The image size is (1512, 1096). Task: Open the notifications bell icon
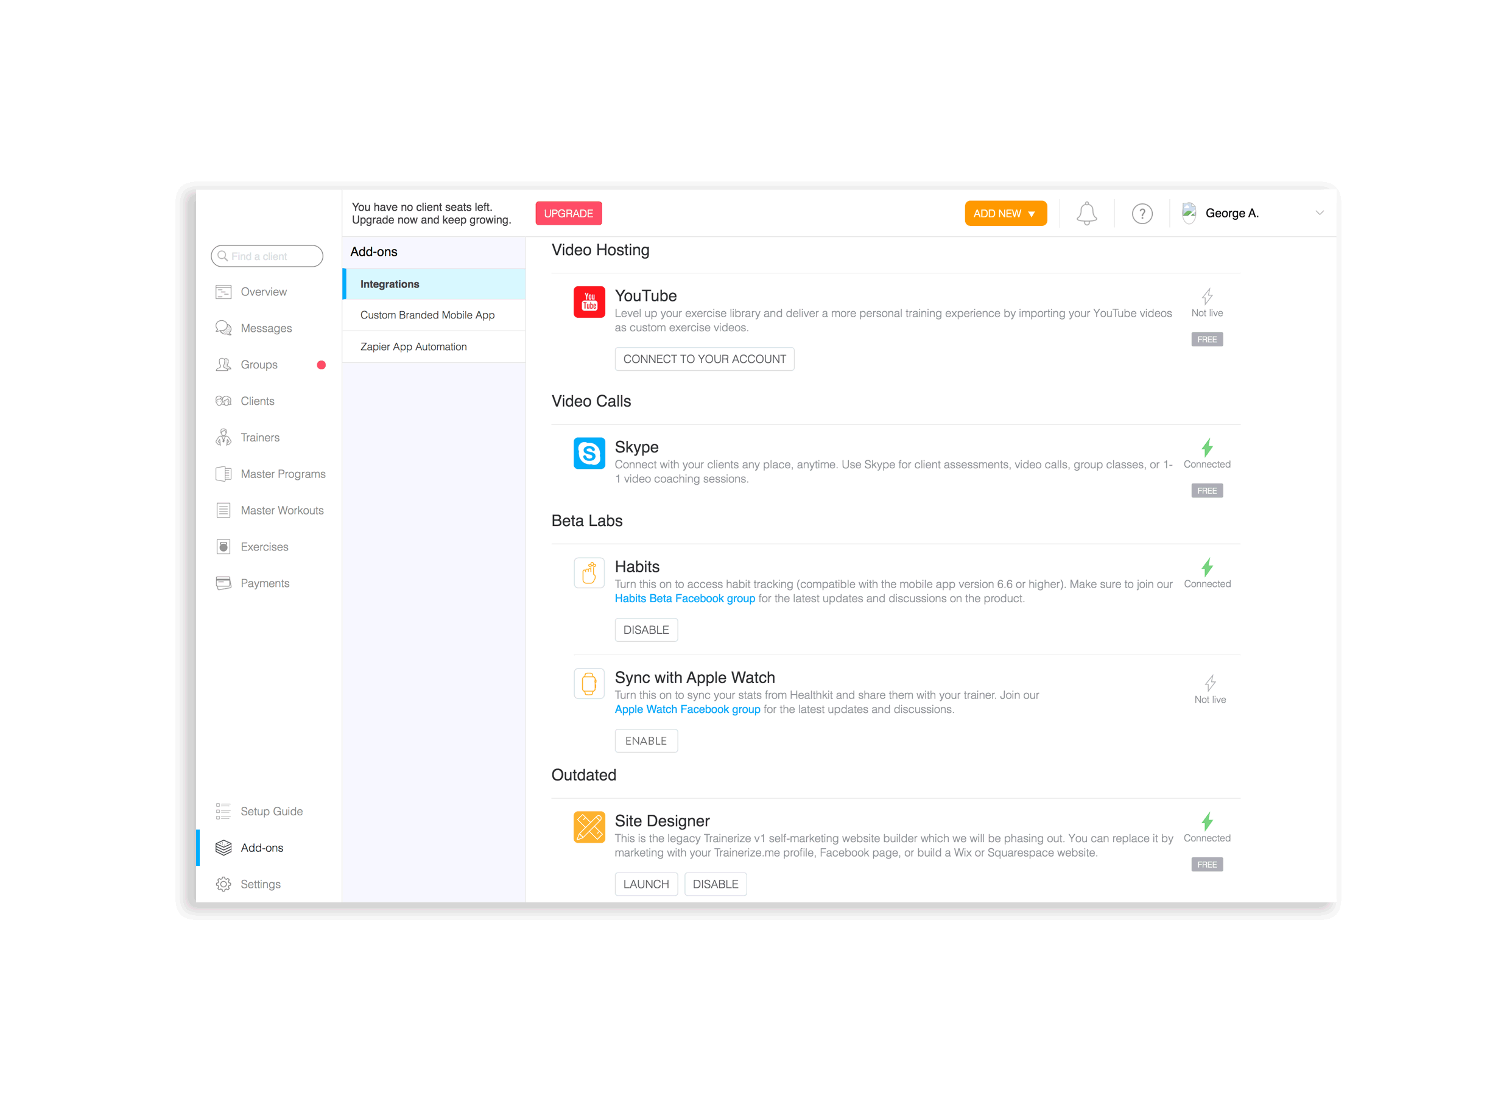pos(1086,213)
